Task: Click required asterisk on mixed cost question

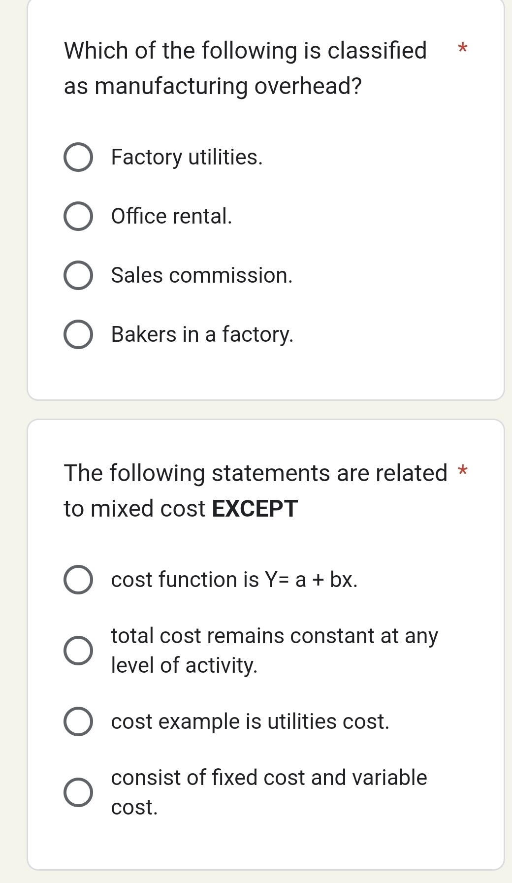Action: 462,471
